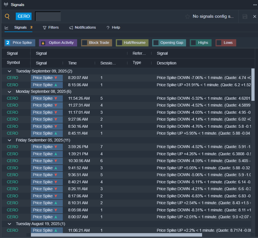Toggle the Option Activity signal filter
Image resolution: width=258 pixels, height=238 pixels.
(x=58, y=43)
